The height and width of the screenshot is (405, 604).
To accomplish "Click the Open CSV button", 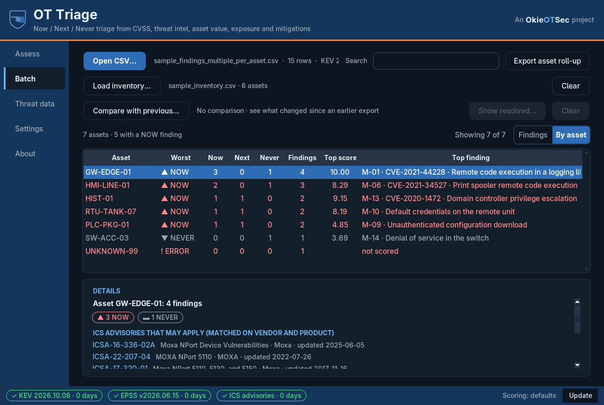I will click(115, 61).
